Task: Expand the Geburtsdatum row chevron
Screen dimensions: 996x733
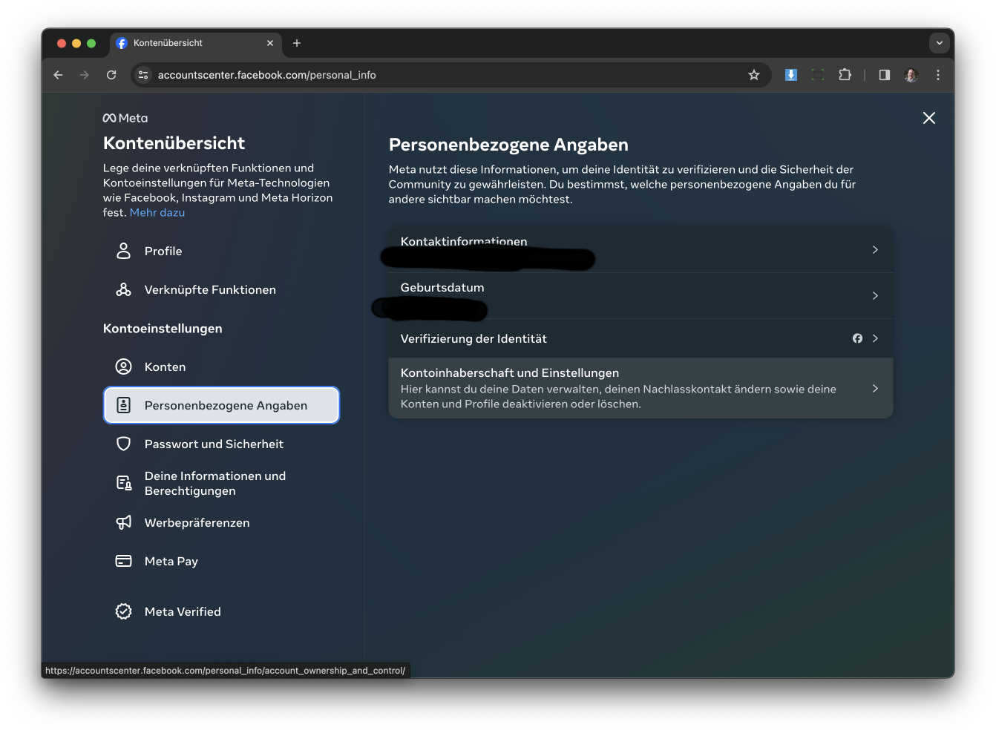Action: click(x=875, y=296)
